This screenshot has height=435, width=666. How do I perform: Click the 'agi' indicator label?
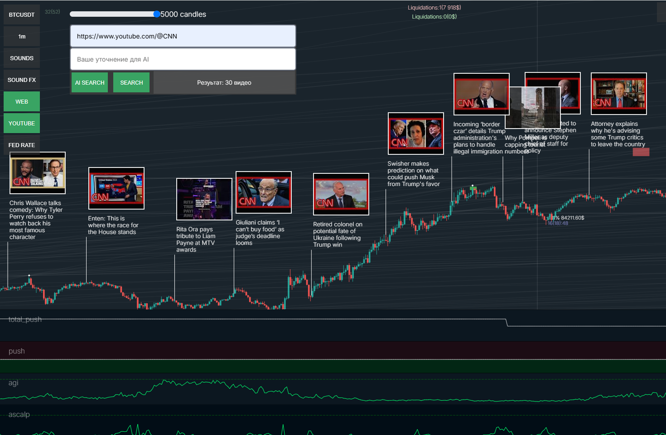click(14, 383)
